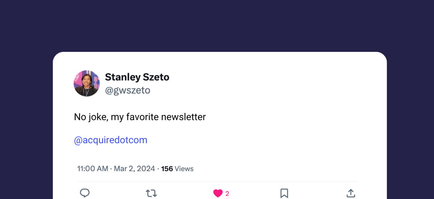Click the word 'newsletter' in the tweet
The width and height of the screenshot is (434, 199).
pyautogui.click(x=183, y=117)
